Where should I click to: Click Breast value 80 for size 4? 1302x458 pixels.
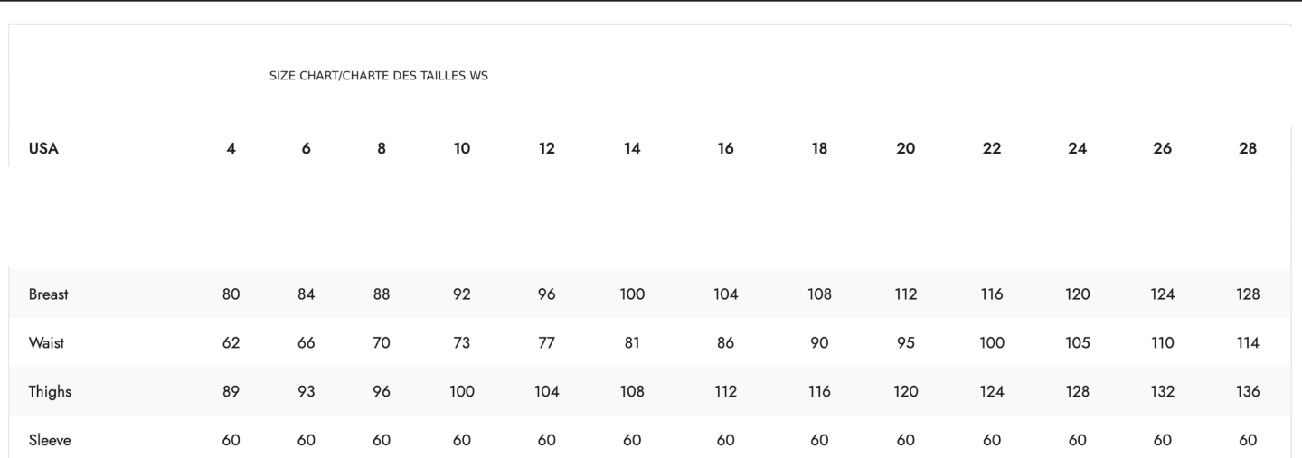231,294
